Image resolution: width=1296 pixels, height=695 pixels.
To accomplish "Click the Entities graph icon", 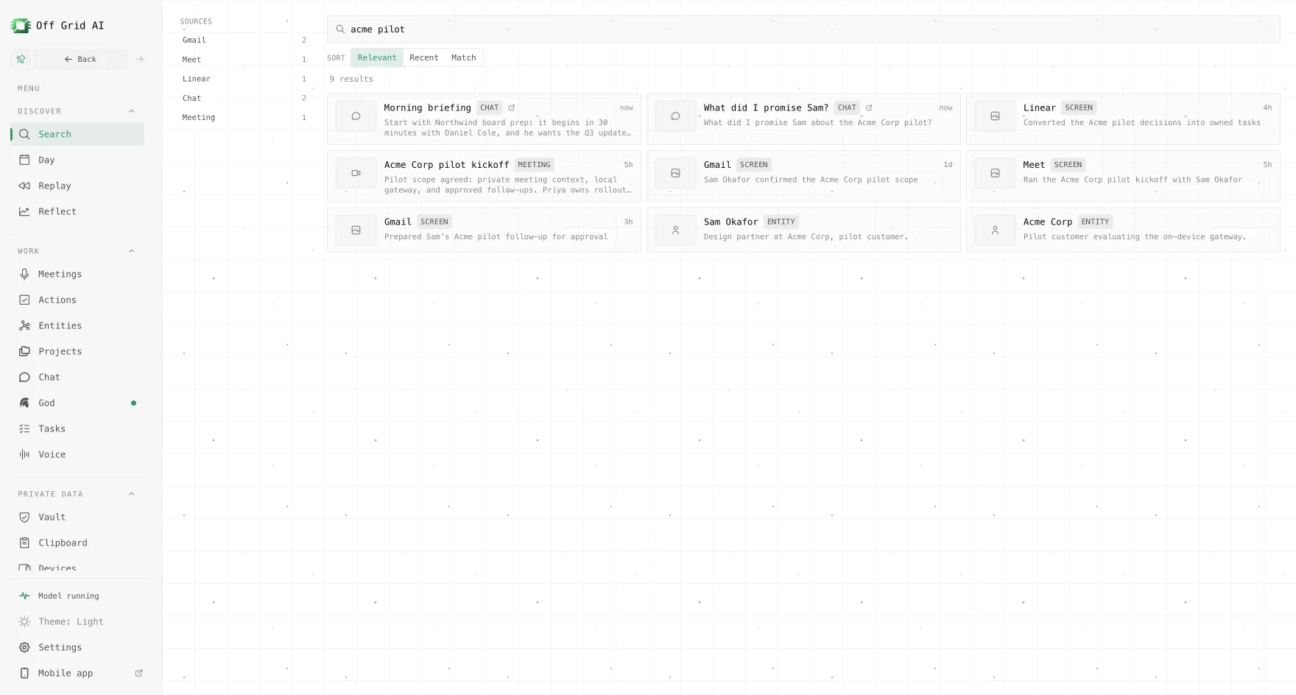I will point(24,325).
